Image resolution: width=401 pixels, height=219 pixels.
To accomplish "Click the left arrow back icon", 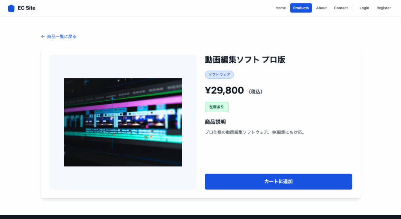I will [x=43, y=37].
